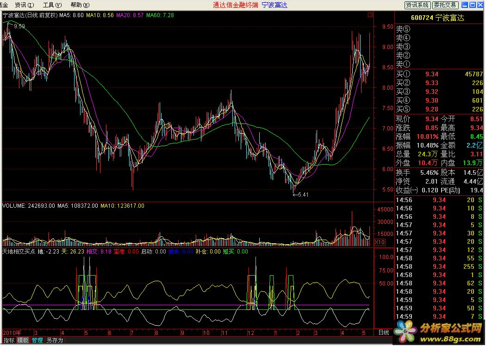Click the 蛮准: 0.00 indicator value
Viewport: 486px width, 346px height.
tap(126, 252)
